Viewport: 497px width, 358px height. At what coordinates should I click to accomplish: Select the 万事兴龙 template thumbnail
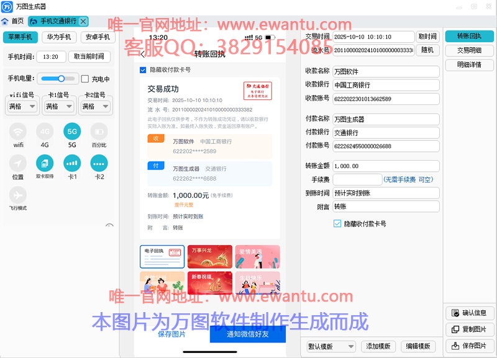tap(210, 257)
